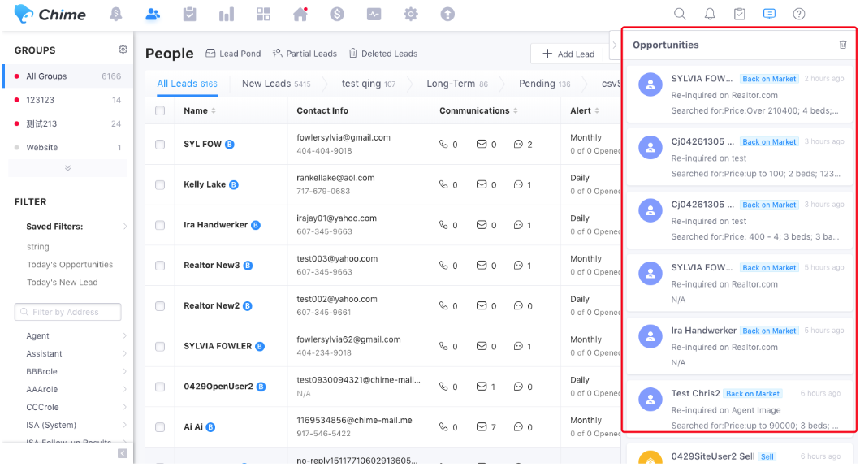Viewport: 860px width, 467px height.
Task: Check the Realtor New2 row checkbox
Action: (160, 306)
